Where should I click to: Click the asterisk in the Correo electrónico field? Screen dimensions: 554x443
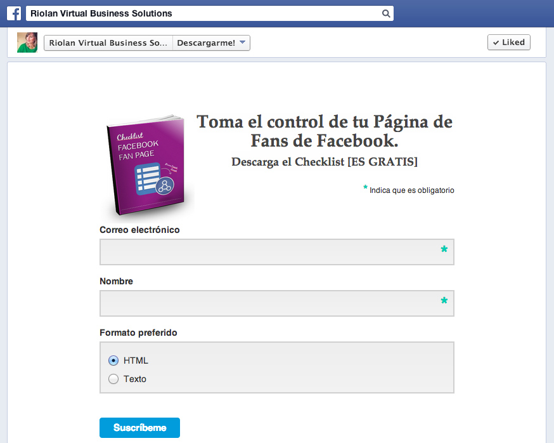[444, 249]
